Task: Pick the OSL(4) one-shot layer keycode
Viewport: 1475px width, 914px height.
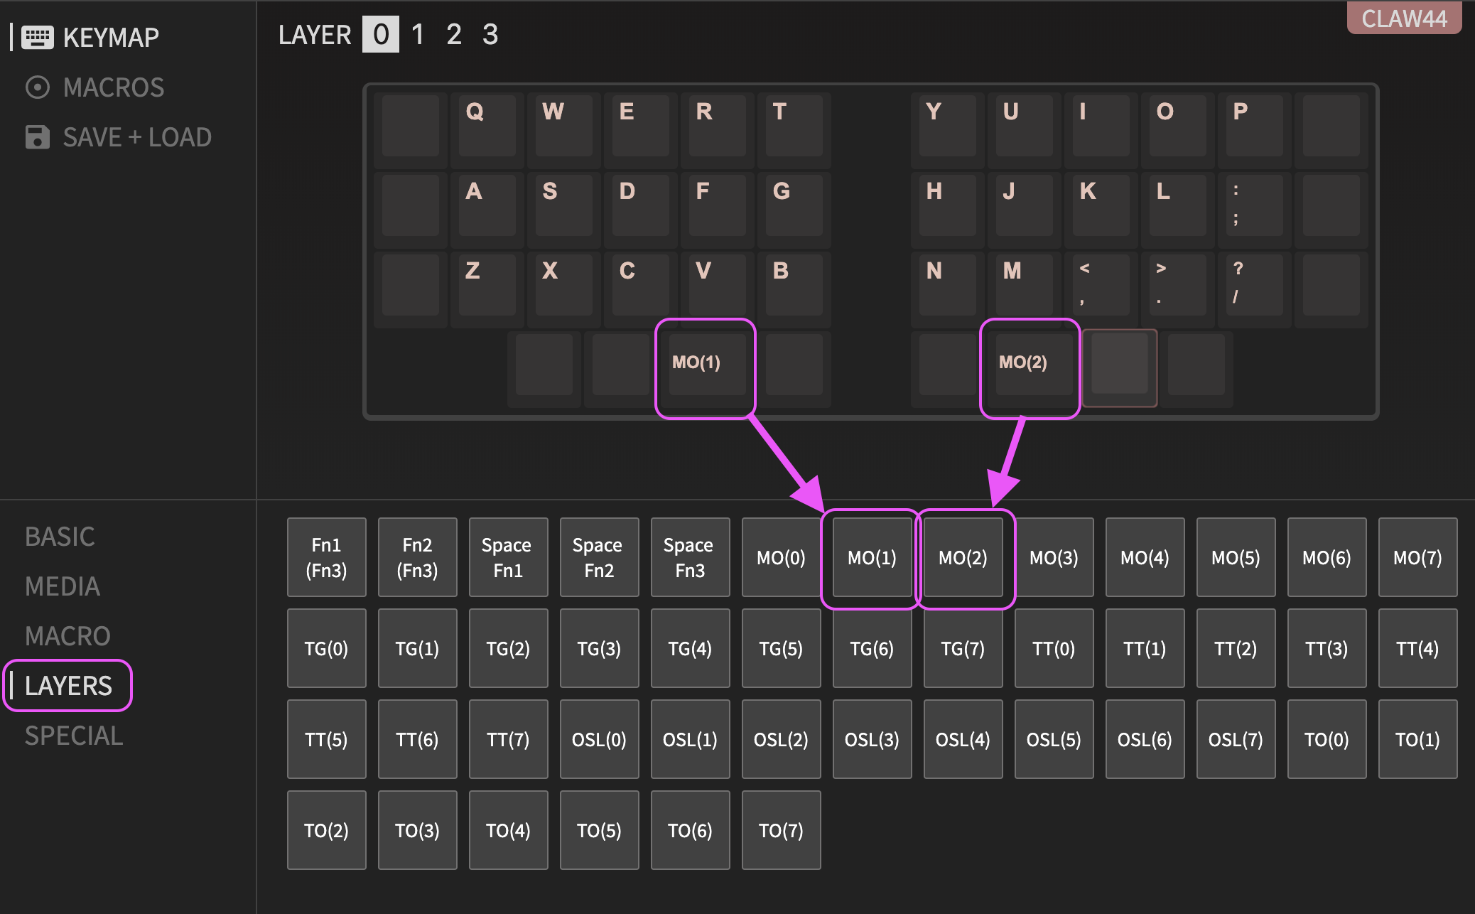Action: (963, 739)
